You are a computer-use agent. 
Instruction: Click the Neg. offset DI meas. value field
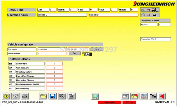coord(55,80)
